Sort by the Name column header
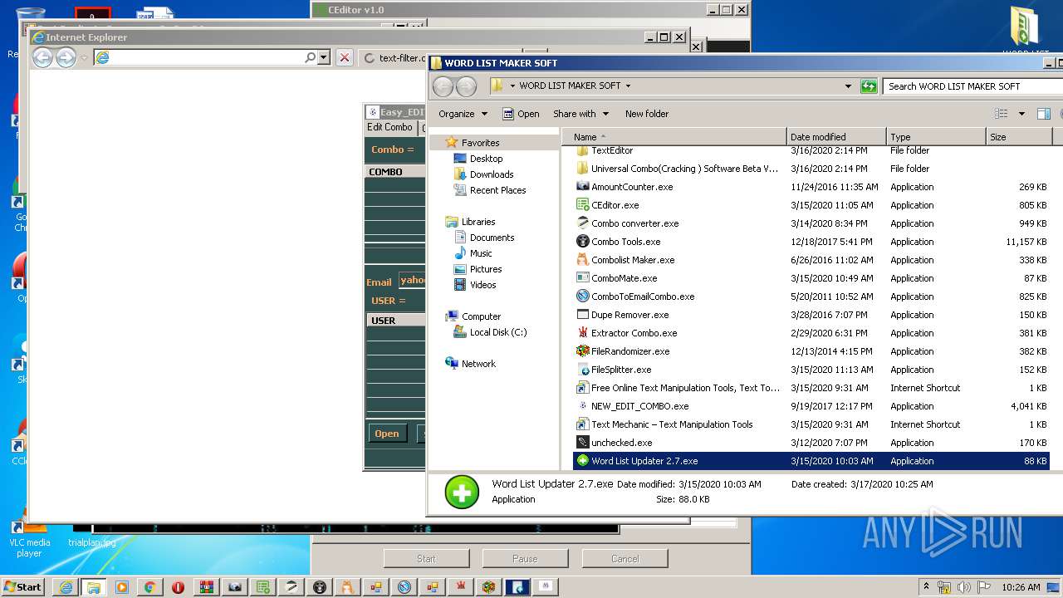This screenshot has width=1063, height=598. [674, 137]
